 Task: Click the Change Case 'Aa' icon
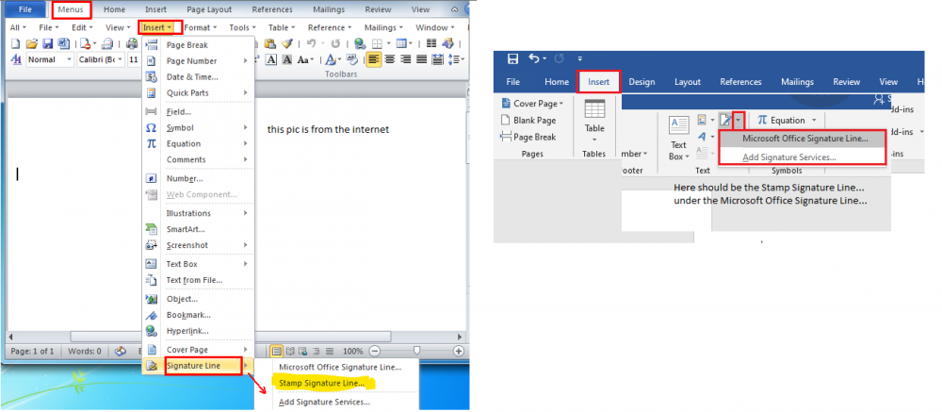tap(303, 59)
